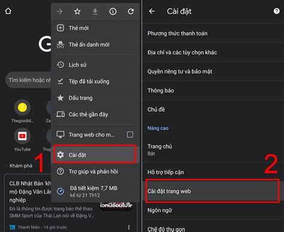Bookmark page with star icon
The width and height of the screenshot is (284, 232).
point(77,11)
